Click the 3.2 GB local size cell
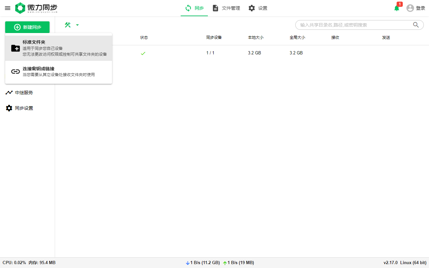 [254, 53]
